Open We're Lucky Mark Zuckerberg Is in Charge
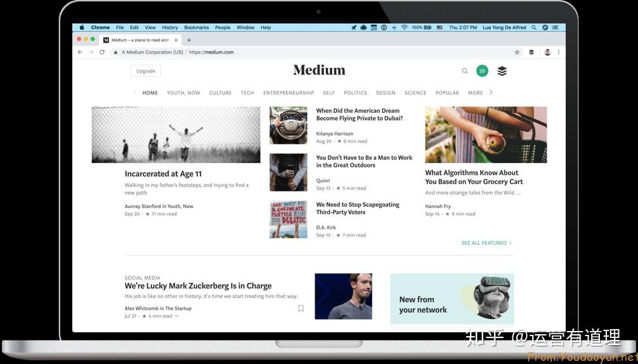The height and width of the screenshot is (364, 638). (x=198, y=285)
